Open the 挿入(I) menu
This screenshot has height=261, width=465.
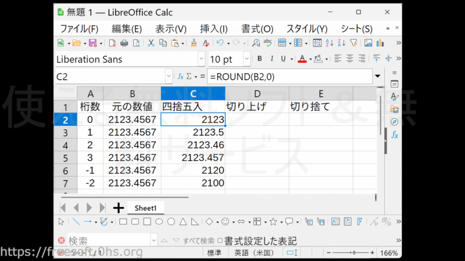click(214, 28)
